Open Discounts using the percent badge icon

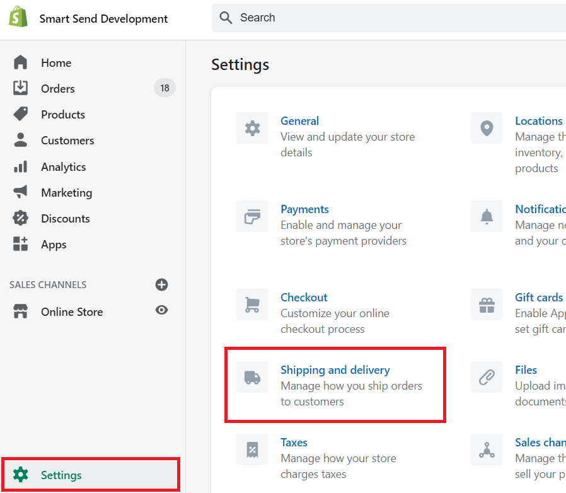[19, 218]
